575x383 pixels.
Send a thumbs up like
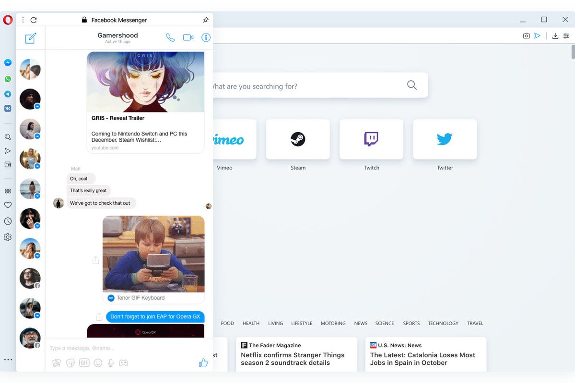[203, 362]
